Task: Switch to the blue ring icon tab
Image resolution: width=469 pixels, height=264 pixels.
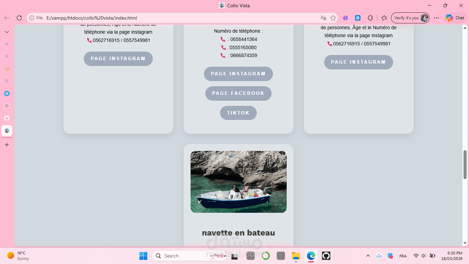Action: tap(7, 93)
